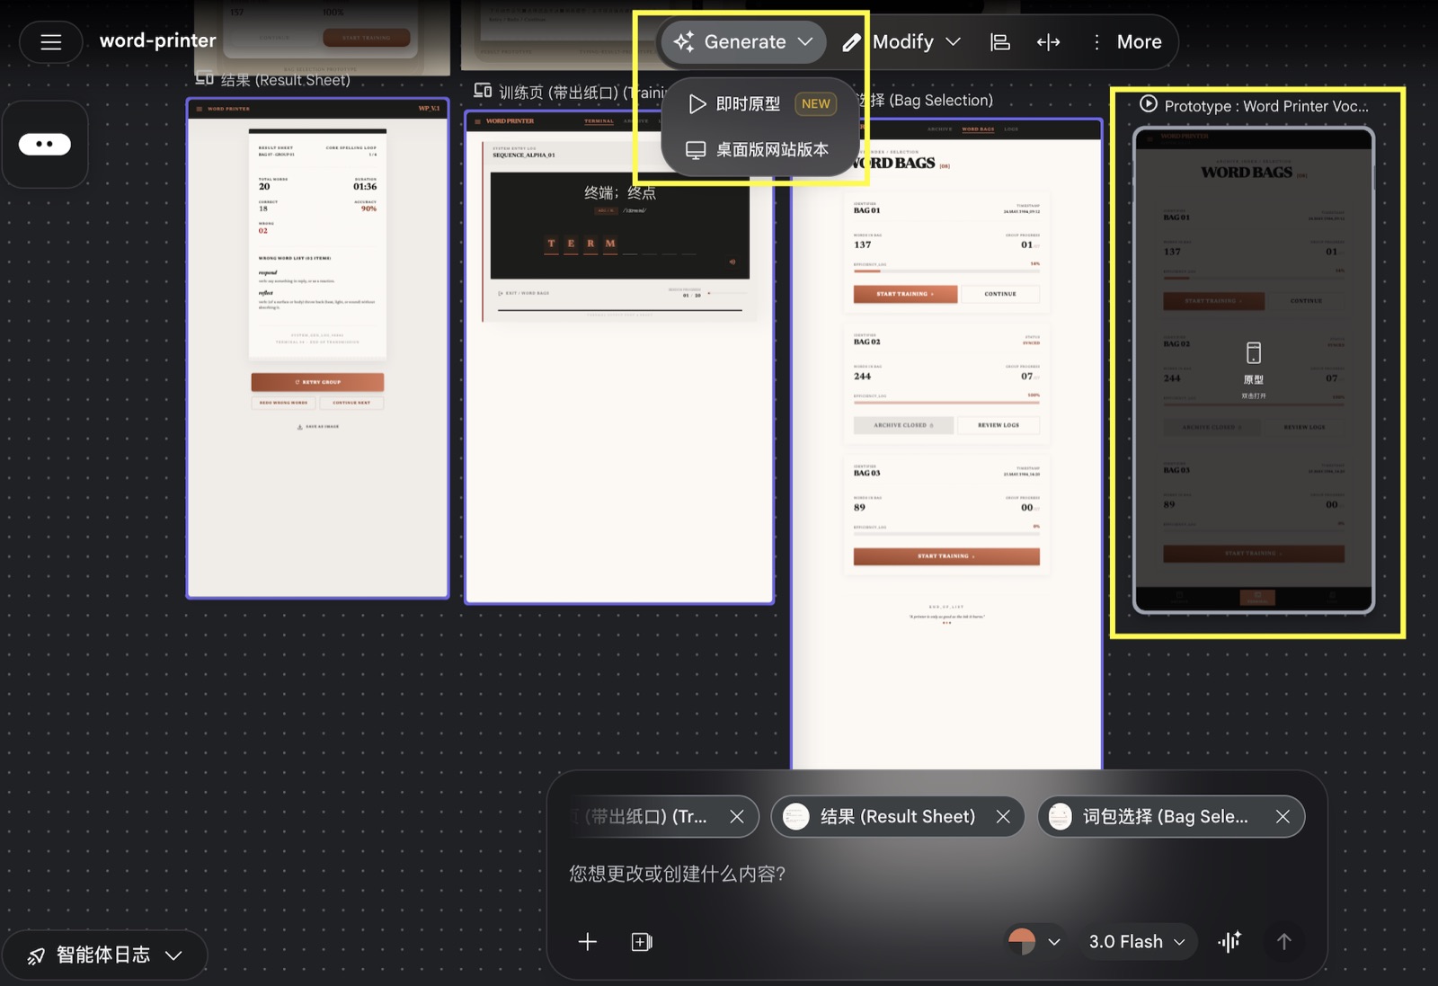The height and width of the screenshot is (986, 1438).
Task: Click the chat bubble icon in left sidebar
Action: (45, 144)
